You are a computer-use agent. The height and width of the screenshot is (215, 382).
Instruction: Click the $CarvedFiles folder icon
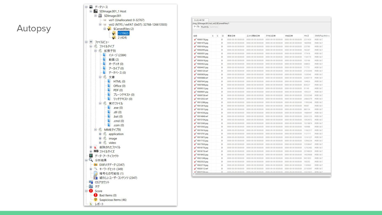[x=109, y=29]
